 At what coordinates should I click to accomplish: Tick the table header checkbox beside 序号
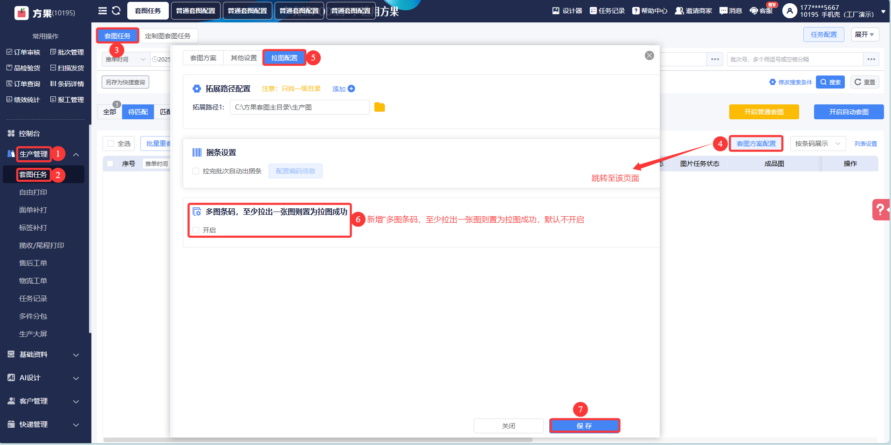110,164
